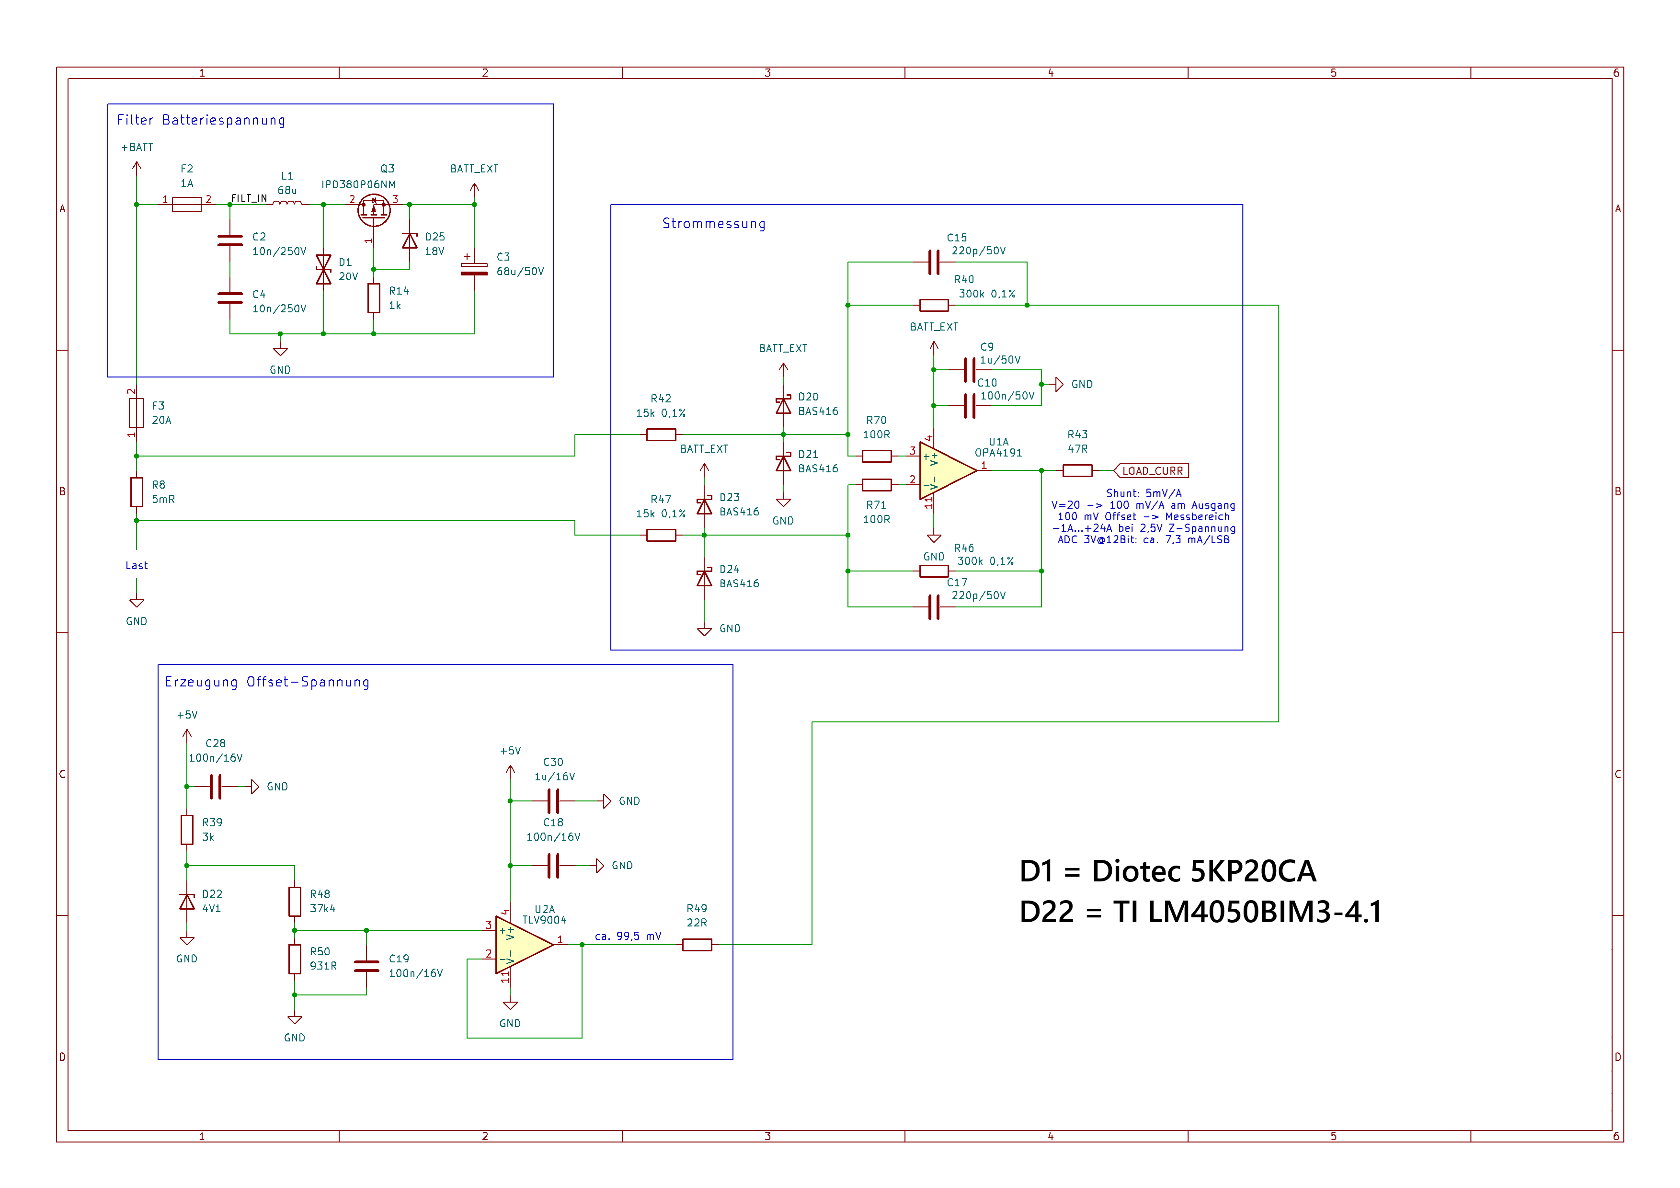
Task: Click the LOAD_CURR global label
Action: pyautogui.click(x=1152, y=470)
